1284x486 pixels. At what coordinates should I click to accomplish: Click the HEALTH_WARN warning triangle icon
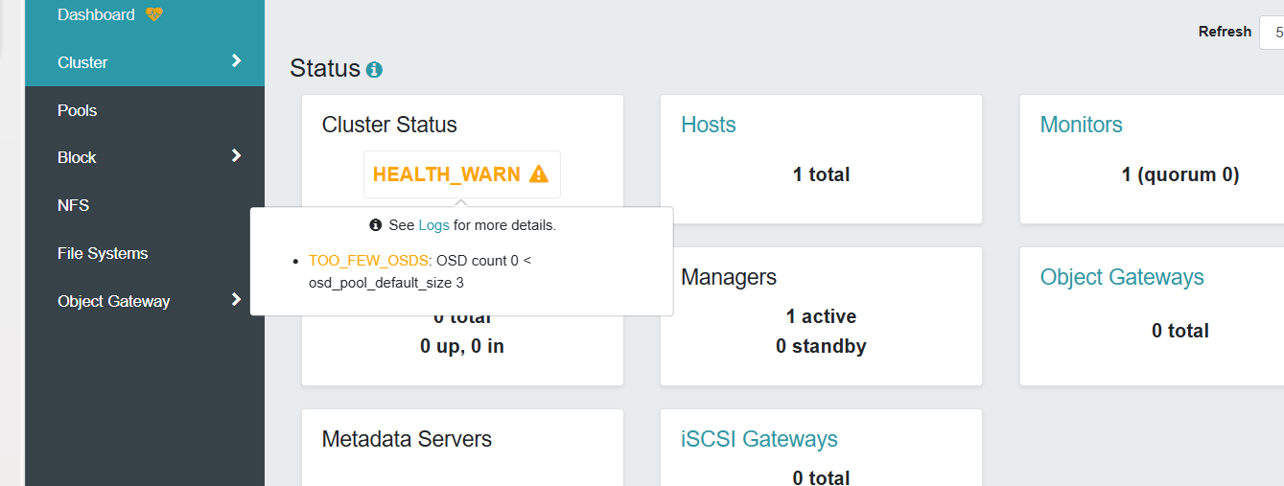tap(539, 174)
